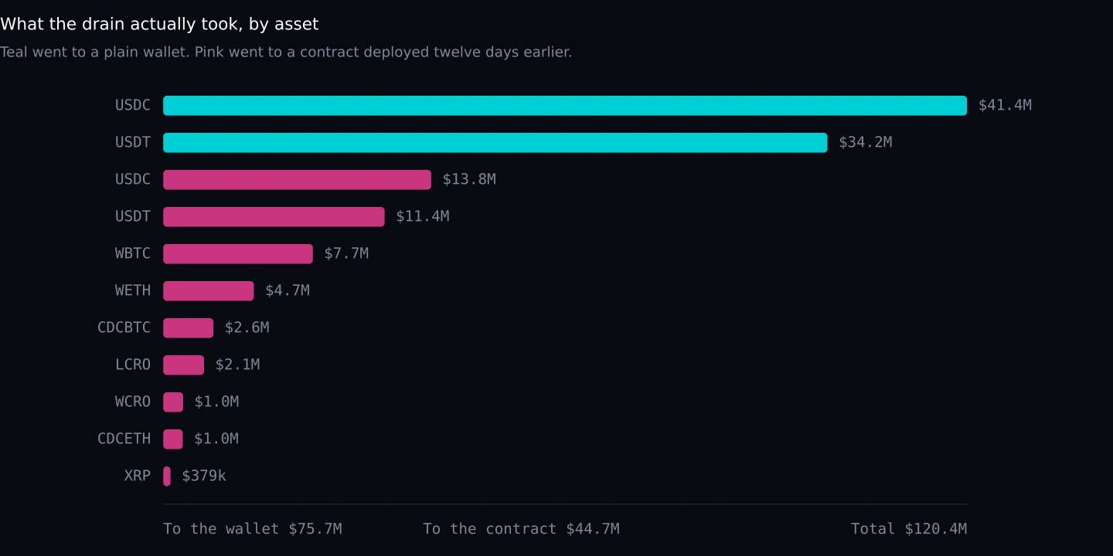1113x556 pixels.
Task: Click the 'Total $120.4M' summary
Action: pyautogui.click(x=909, y=529)
